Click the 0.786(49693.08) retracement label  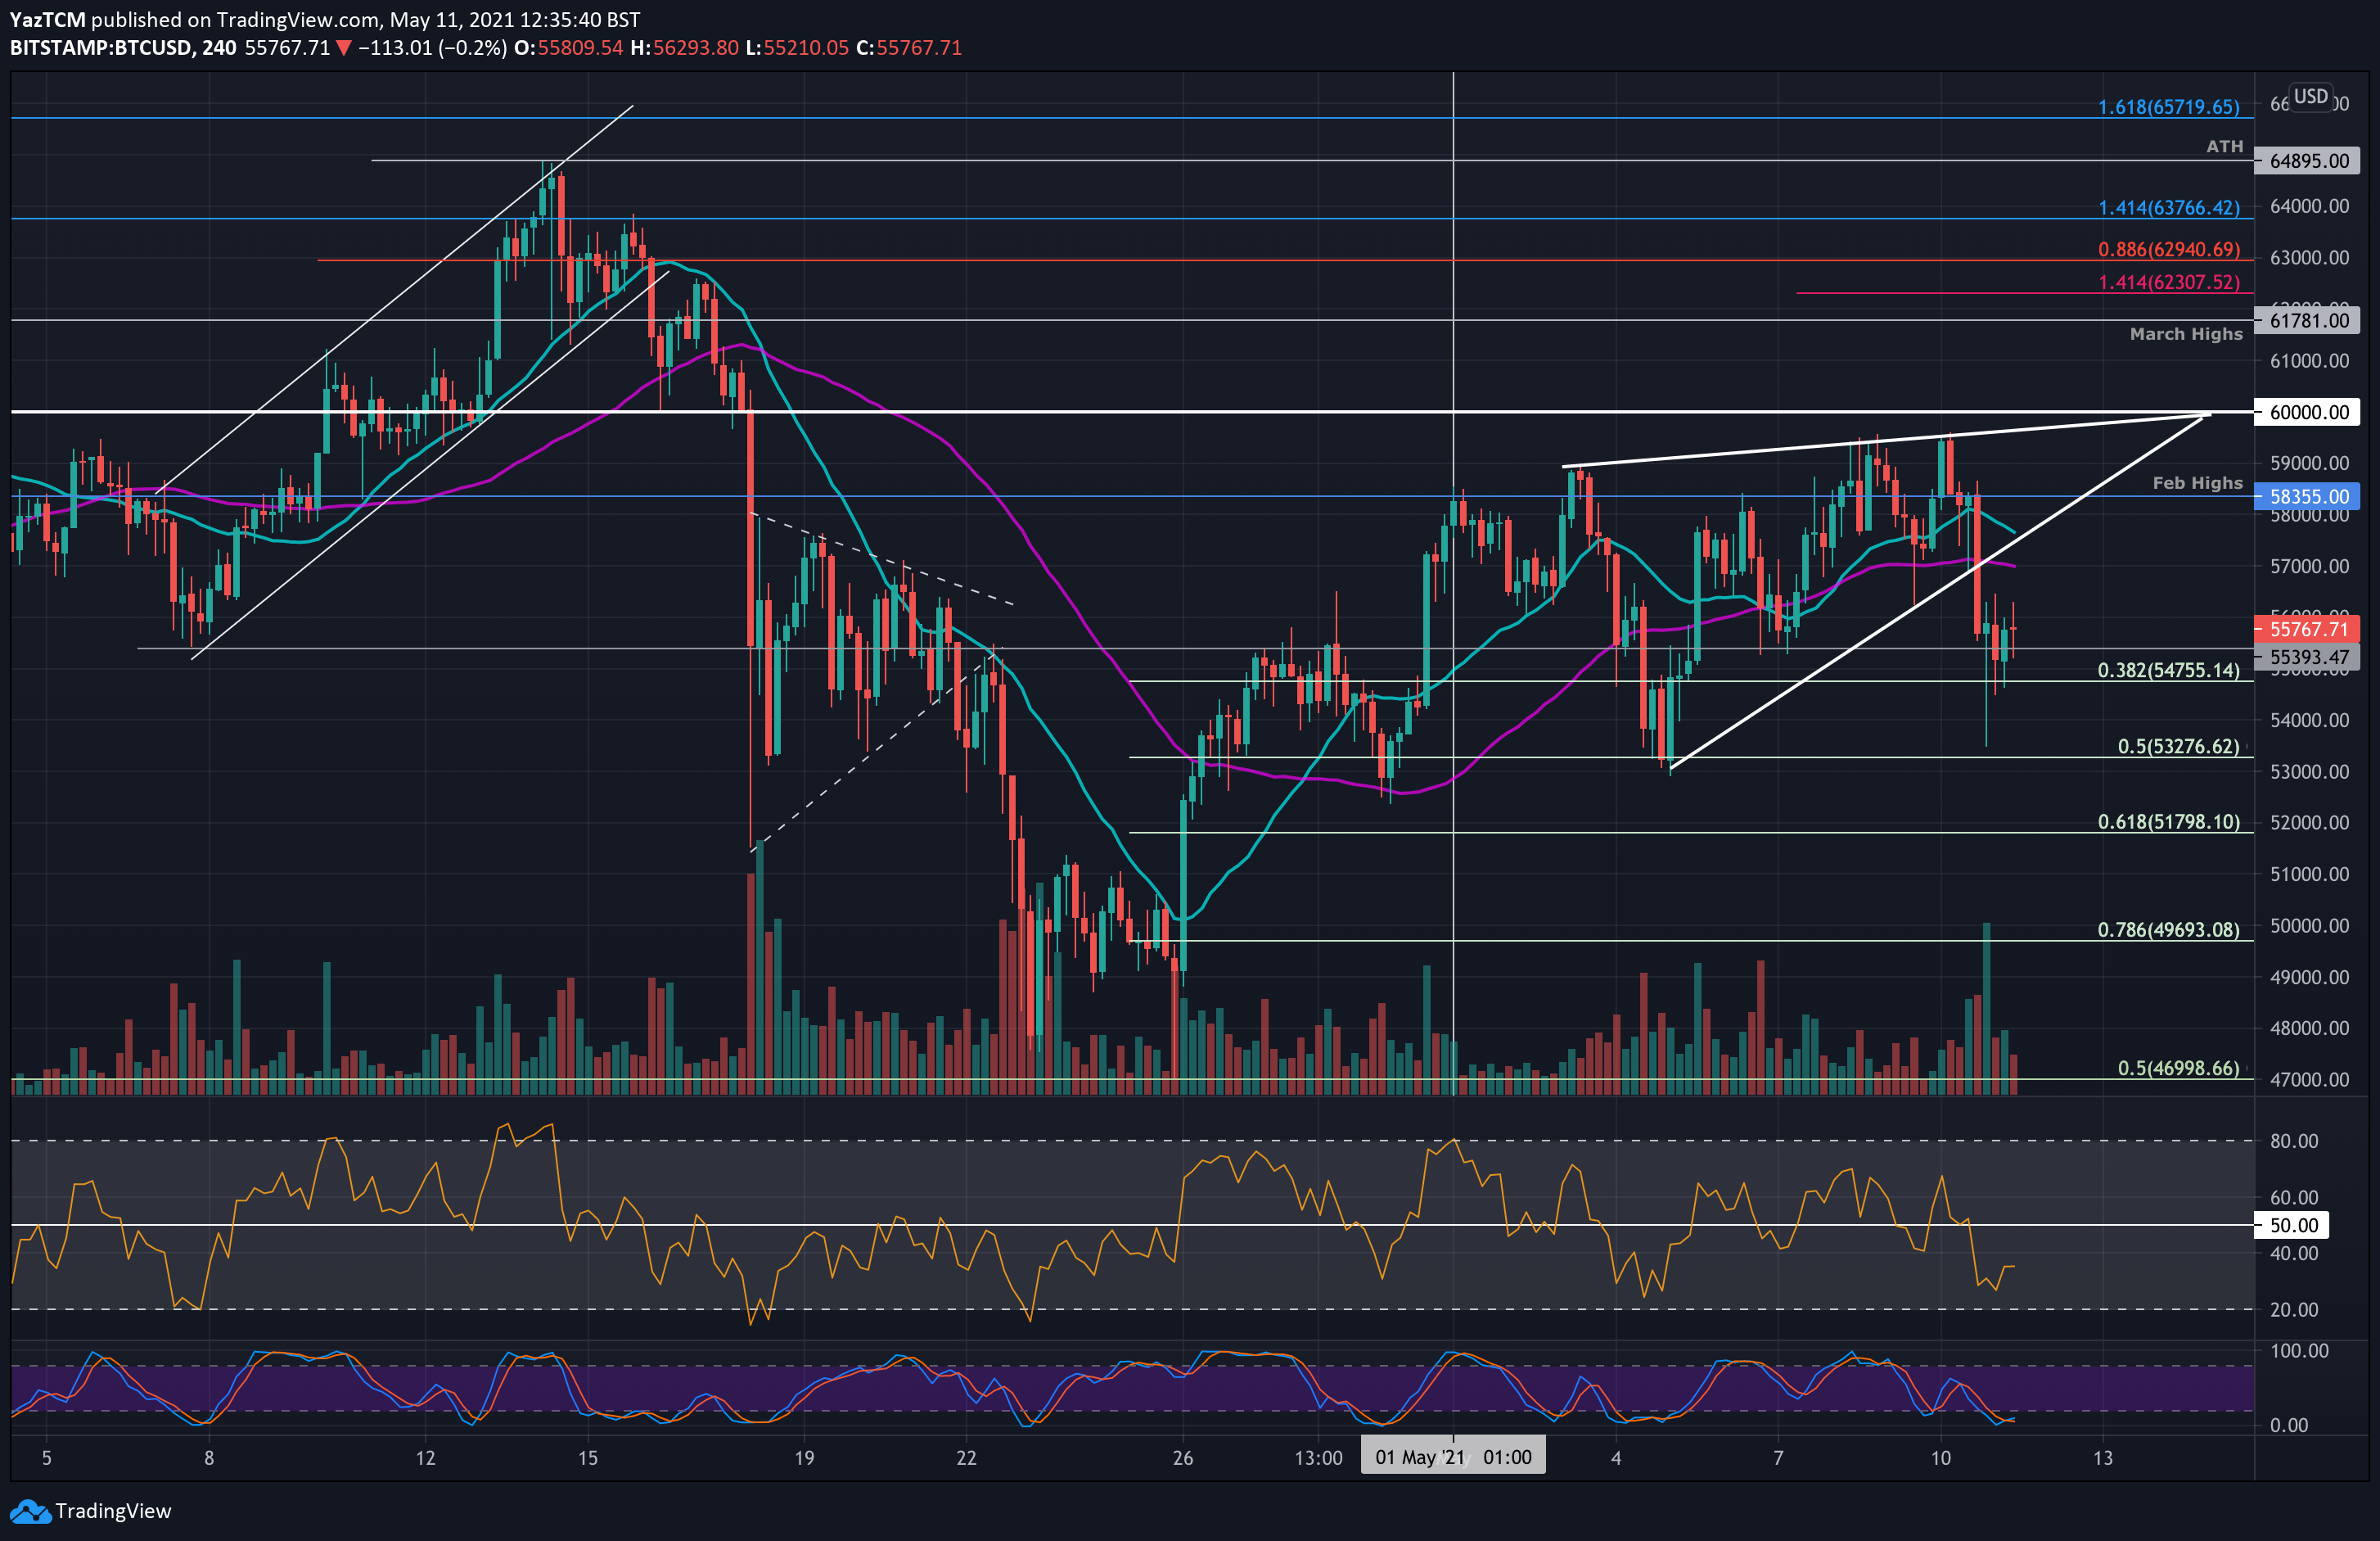pyautogui.click(x=2169, y=929)
